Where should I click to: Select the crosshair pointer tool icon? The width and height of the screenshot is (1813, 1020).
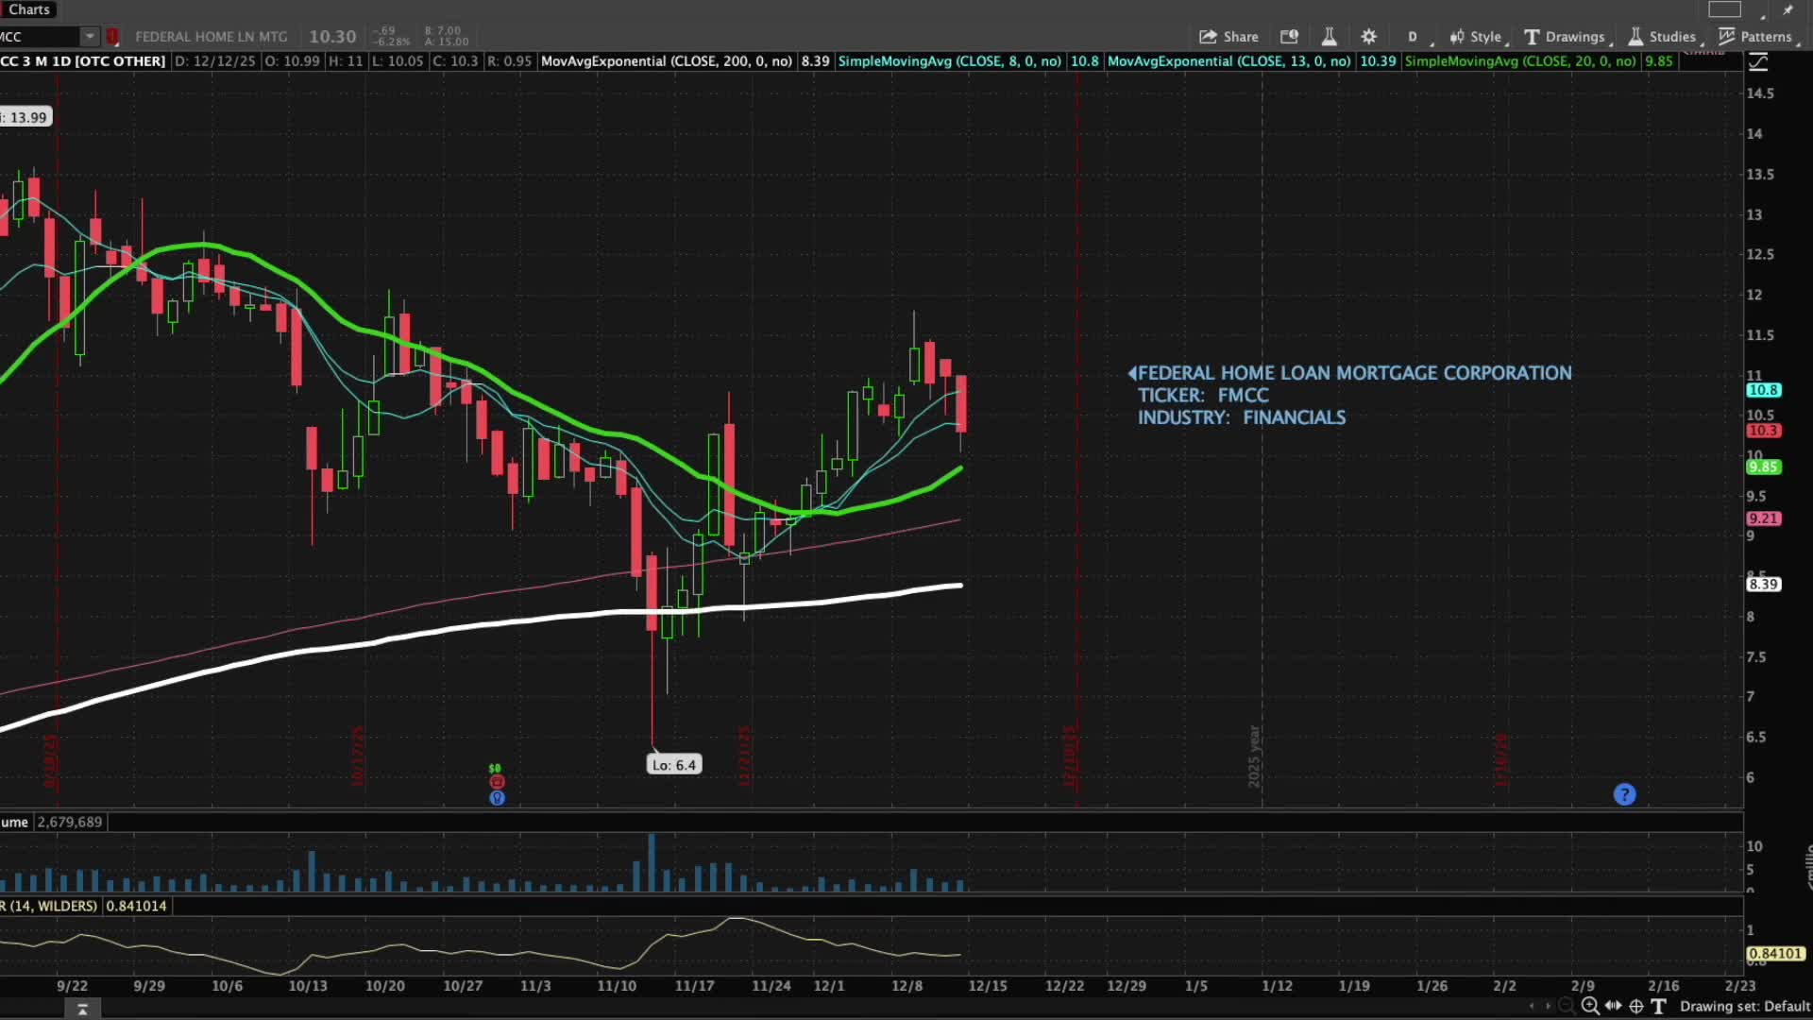tap(1636, 1007)
